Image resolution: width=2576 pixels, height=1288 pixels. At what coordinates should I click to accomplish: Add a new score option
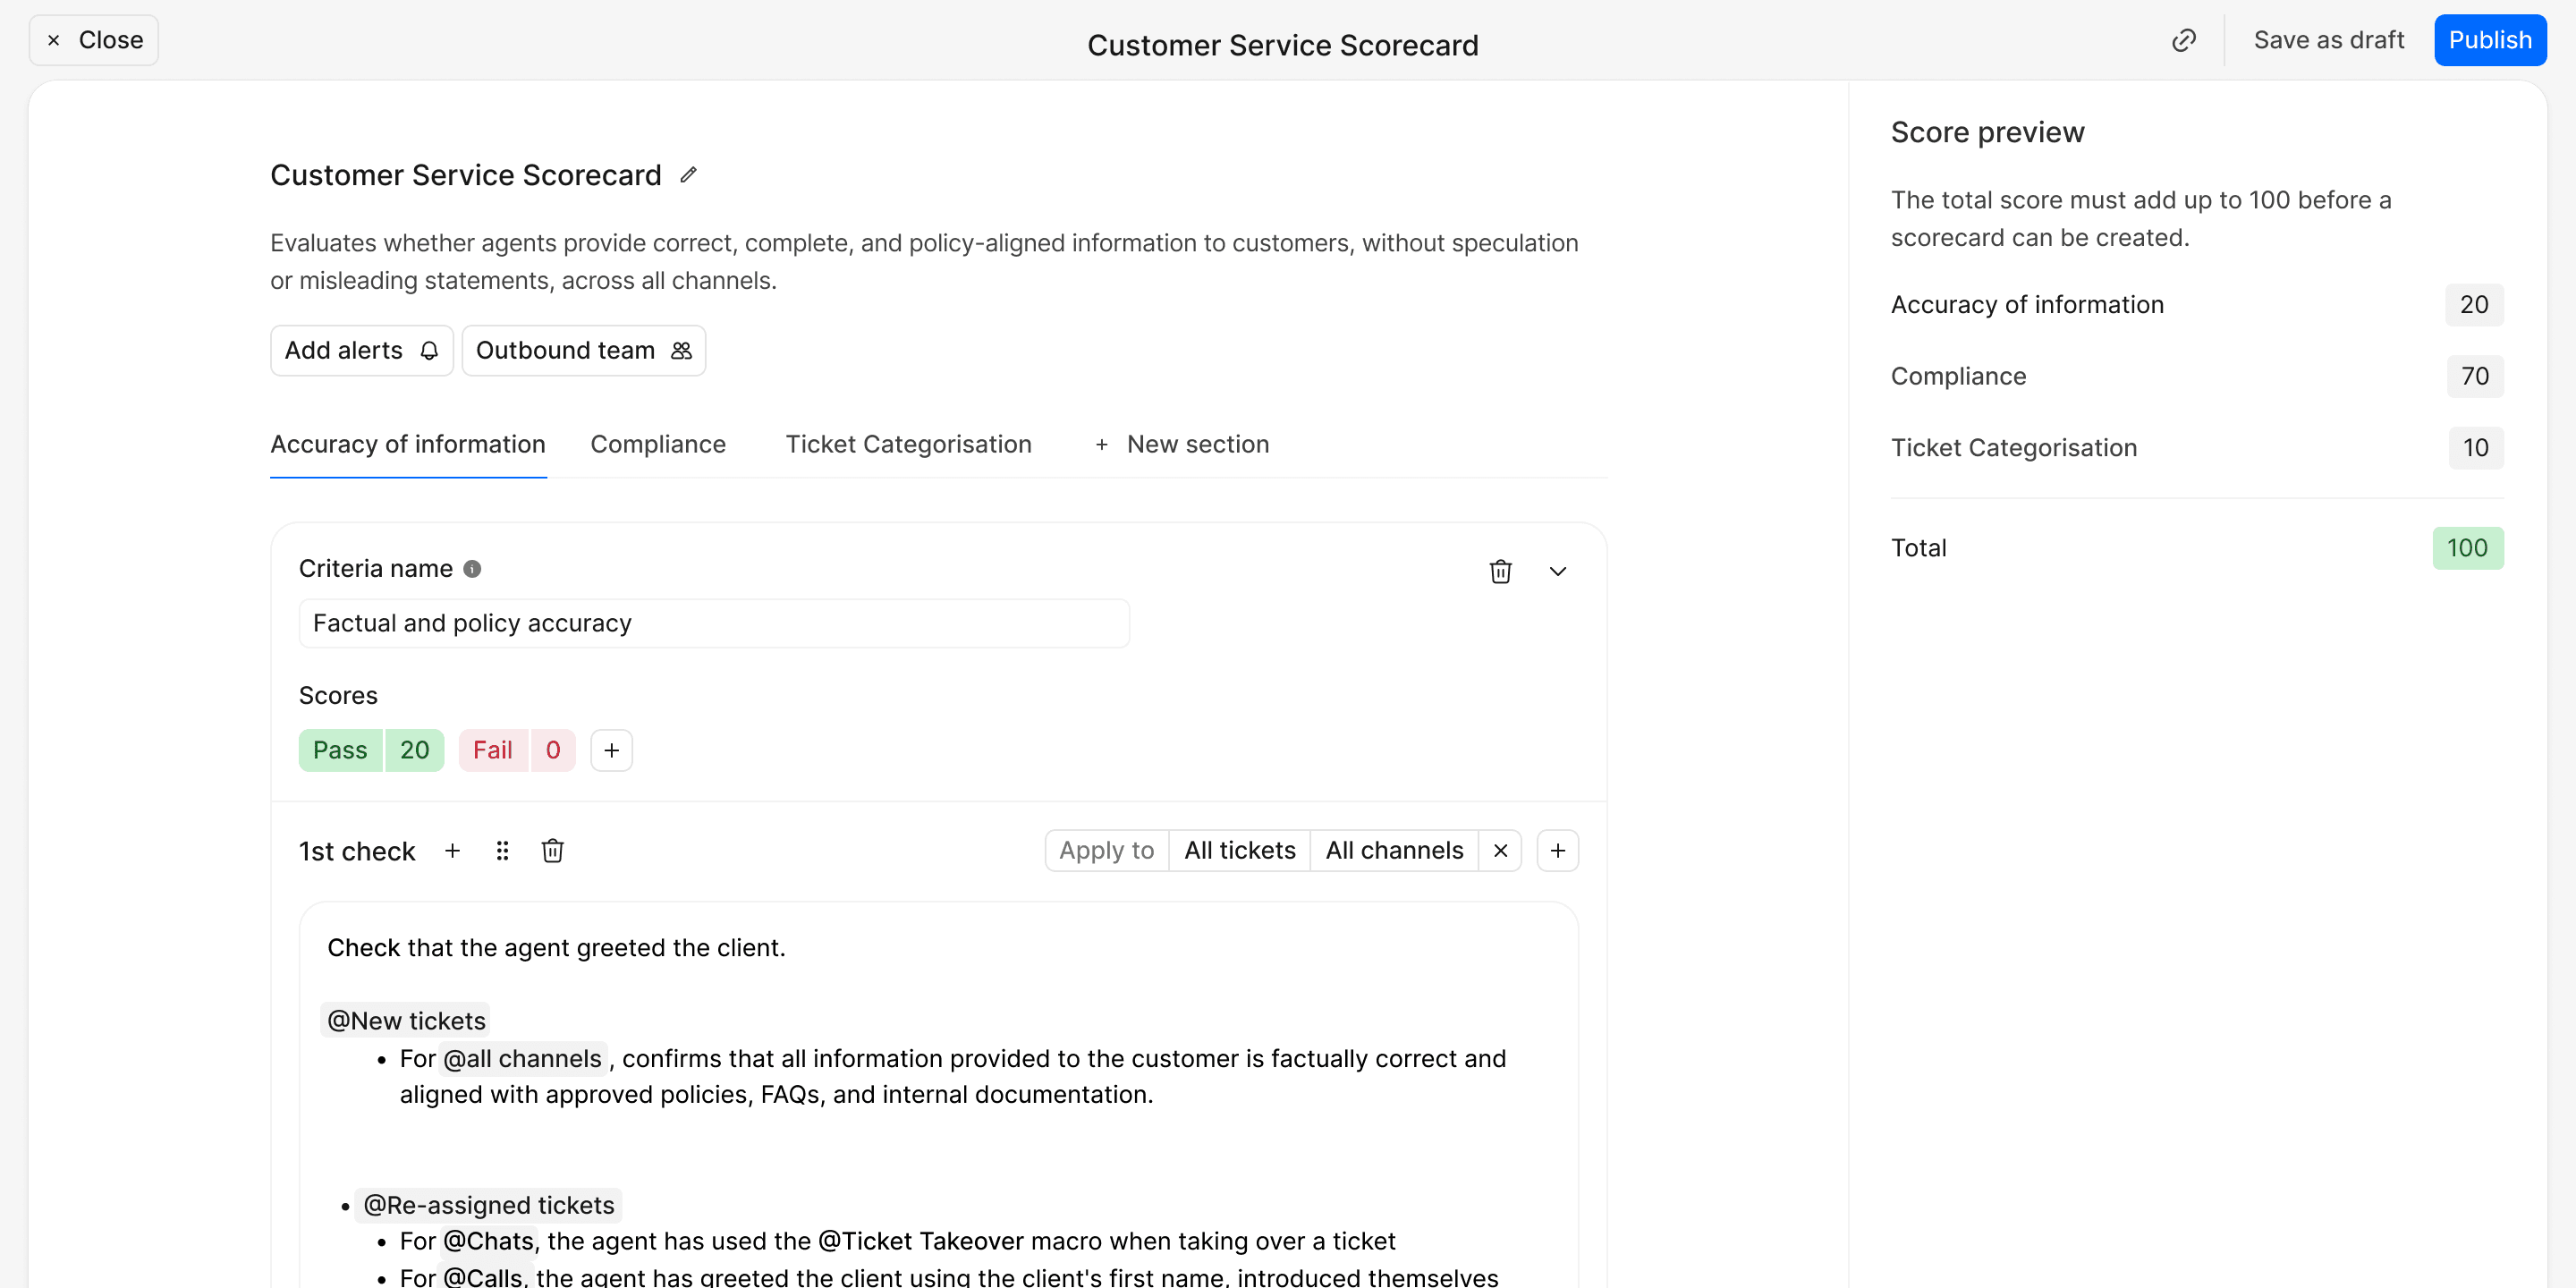(611, 750)
